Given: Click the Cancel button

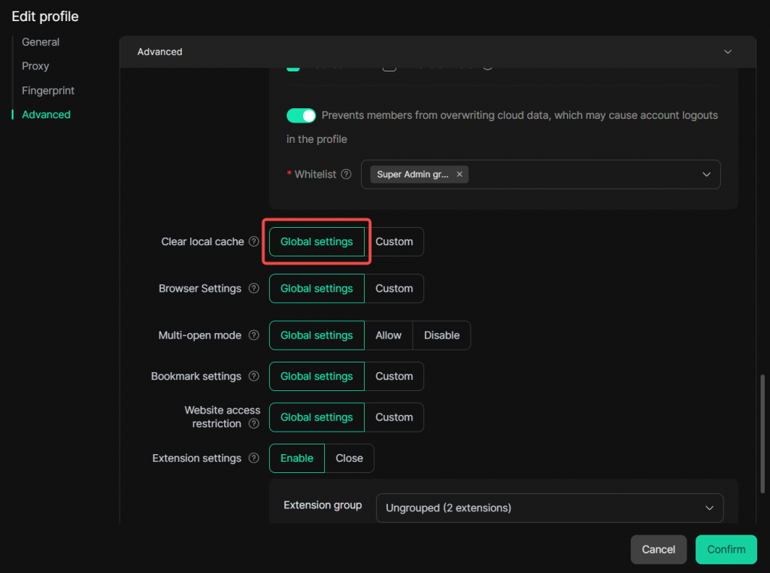Looking at the screenshot, I should click(x=658, y=550).
